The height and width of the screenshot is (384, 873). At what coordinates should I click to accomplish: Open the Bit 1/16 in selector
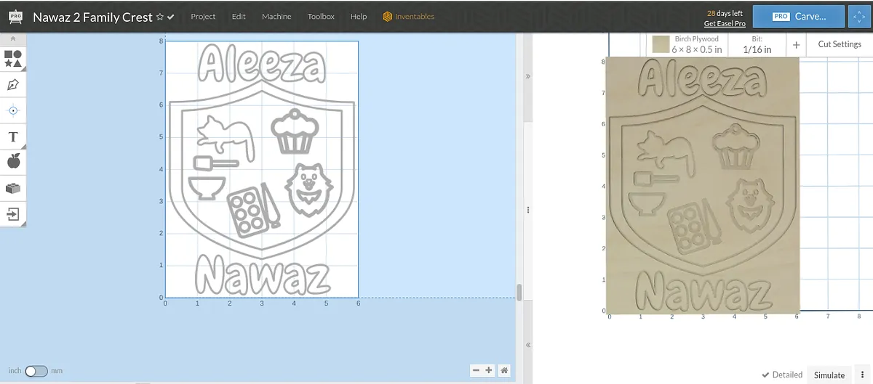(x=757, y=44)
